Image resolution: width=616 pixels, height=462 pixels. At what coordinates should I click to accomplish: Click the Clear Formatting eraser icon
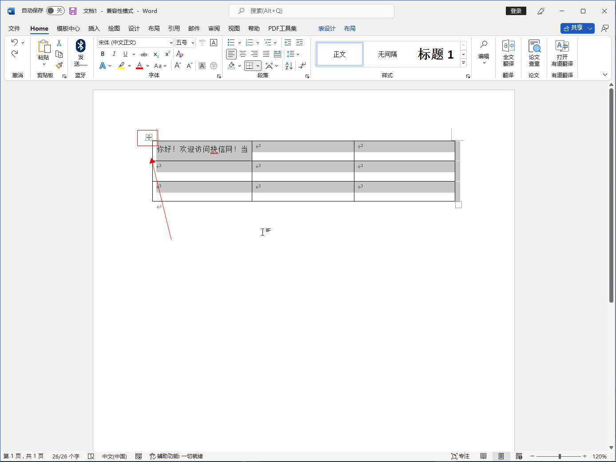coord(179,54)
